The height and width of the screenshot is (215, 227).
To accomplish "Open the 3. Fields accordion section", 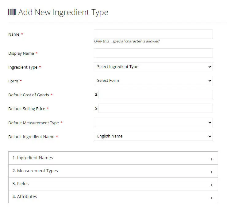I will 21,184.
